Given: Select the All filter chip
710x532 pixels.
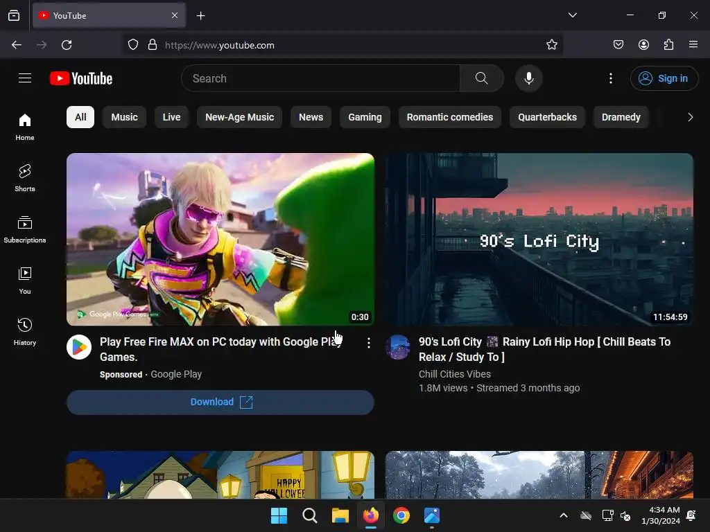Looking at the screenshot, I should pyautogui.click(x=80, y=117).
